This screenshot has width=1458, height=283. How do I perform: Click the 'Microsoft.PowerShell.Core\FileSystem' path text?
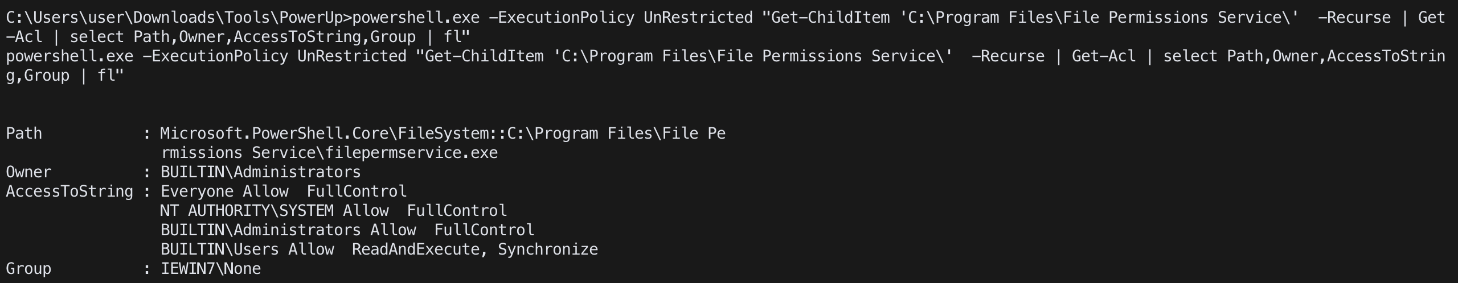coord(325,134)
